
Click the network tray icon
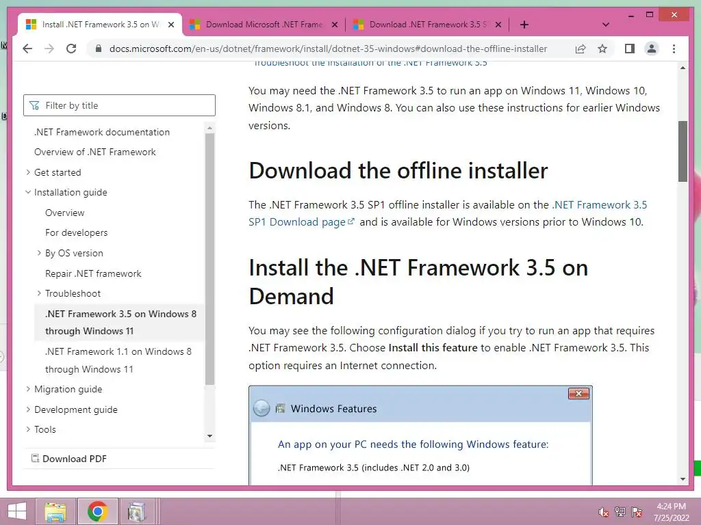(x=620, y=512)
